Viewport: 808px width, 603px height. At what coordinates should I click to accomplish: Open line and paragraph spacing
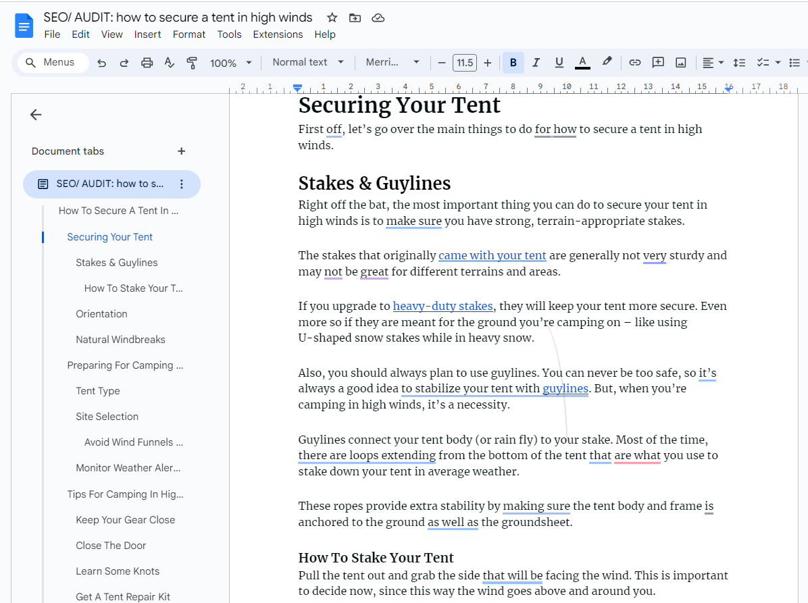pos(740,63)
